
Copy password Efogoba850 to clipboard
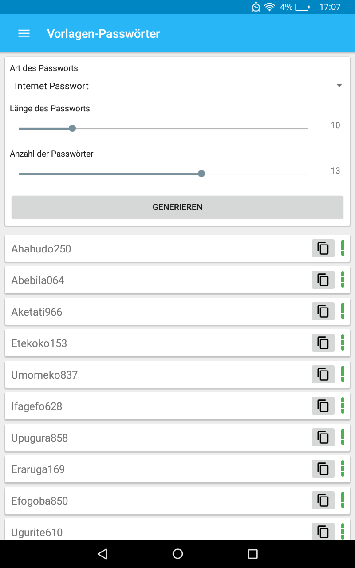click(323, 500)
